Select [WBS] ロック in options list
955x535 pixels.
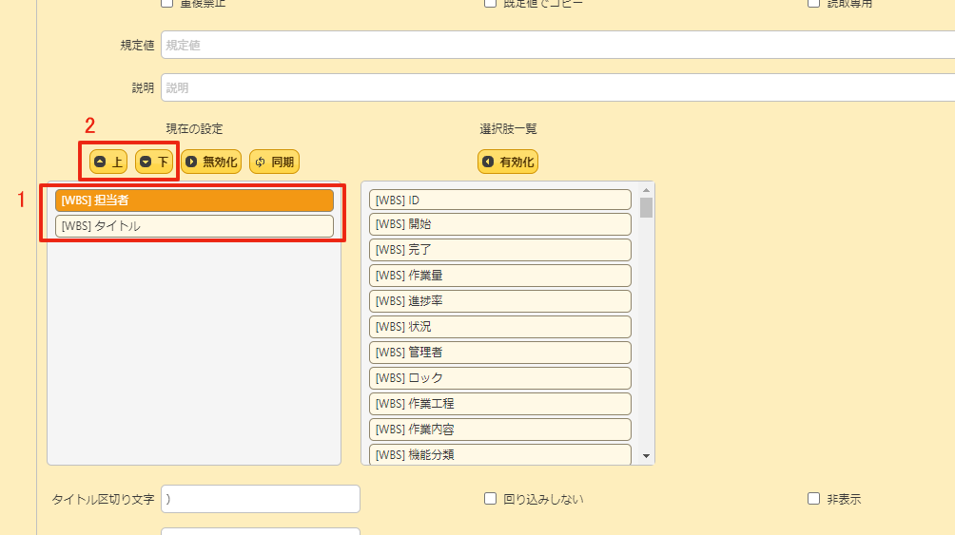click(x=500, y=377)
